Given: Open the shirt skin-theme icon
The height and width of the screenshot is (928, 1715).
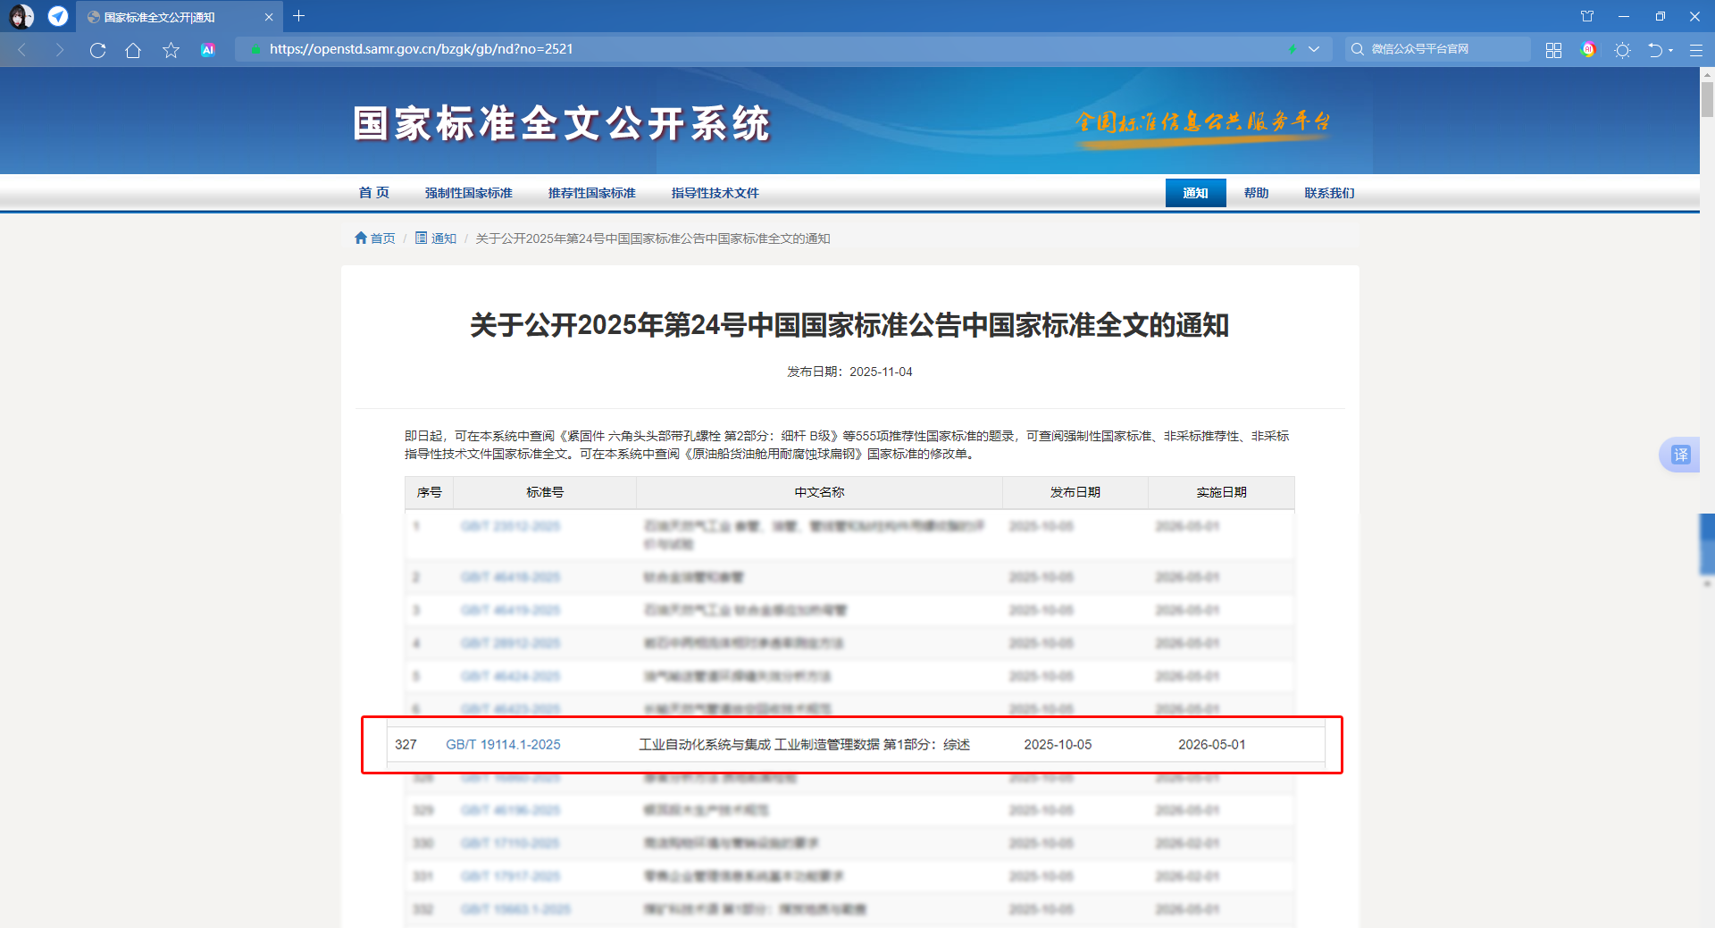Looking at the screenshot, I should pyautogui.click(x=1587, y=16).
